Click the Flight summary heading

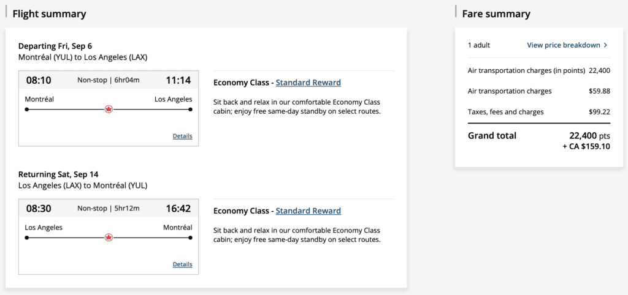click(x=49, y=14)
